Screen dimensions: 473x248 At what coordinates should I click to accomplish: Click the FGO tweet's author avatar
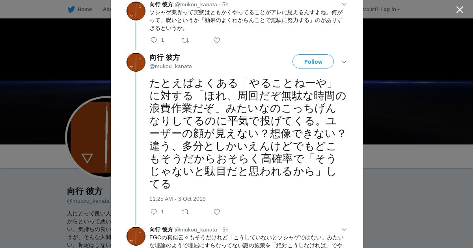pos(136,236)
